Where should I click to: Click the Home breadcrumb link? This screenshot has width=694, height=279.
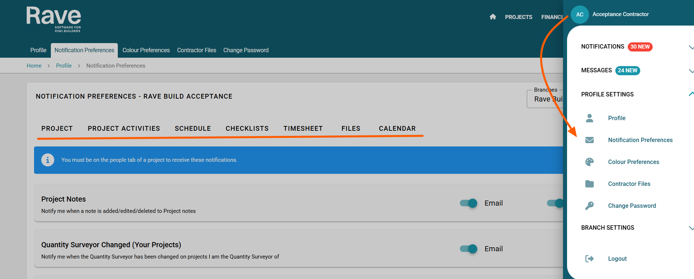point(34,66)
